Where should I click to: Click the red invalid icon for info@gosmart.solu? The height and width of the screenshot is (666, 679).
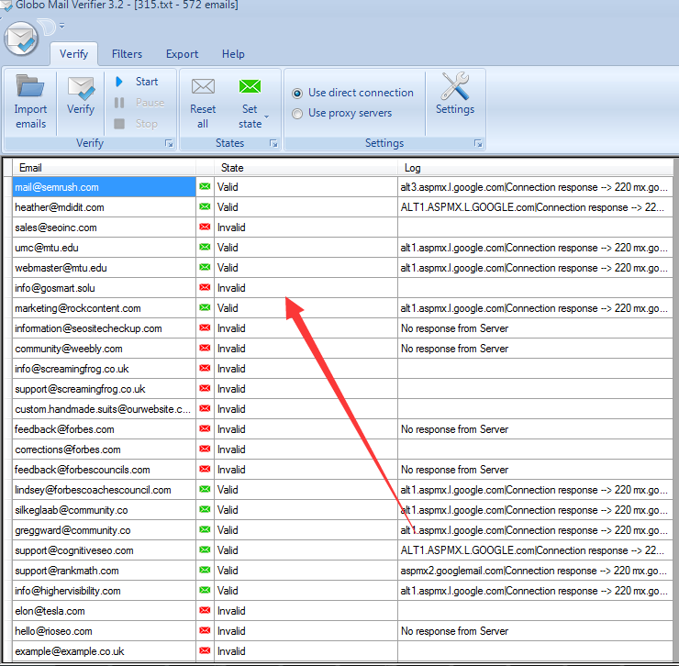205,287
